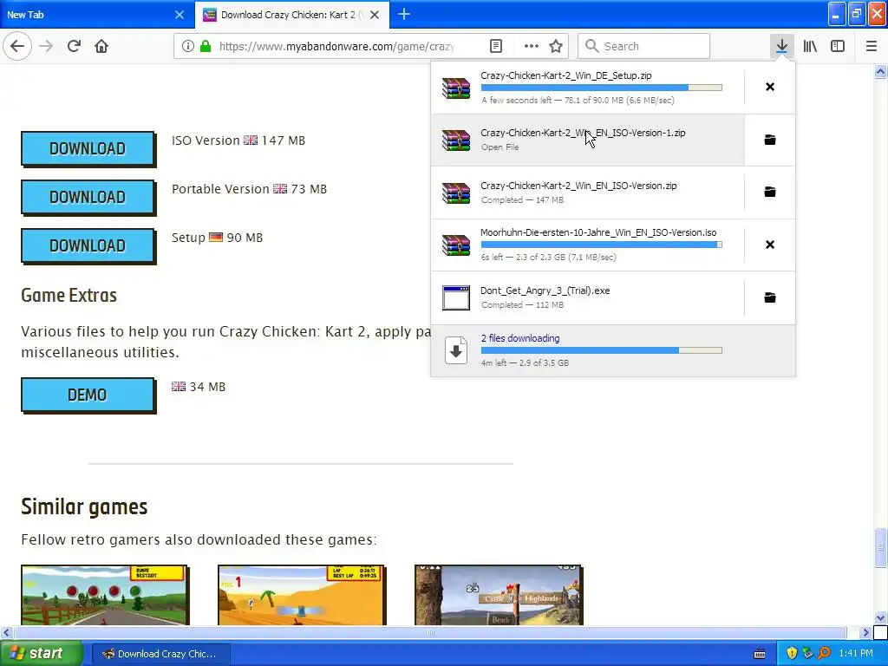Open the Windows start menu

[x=40, y=654]
